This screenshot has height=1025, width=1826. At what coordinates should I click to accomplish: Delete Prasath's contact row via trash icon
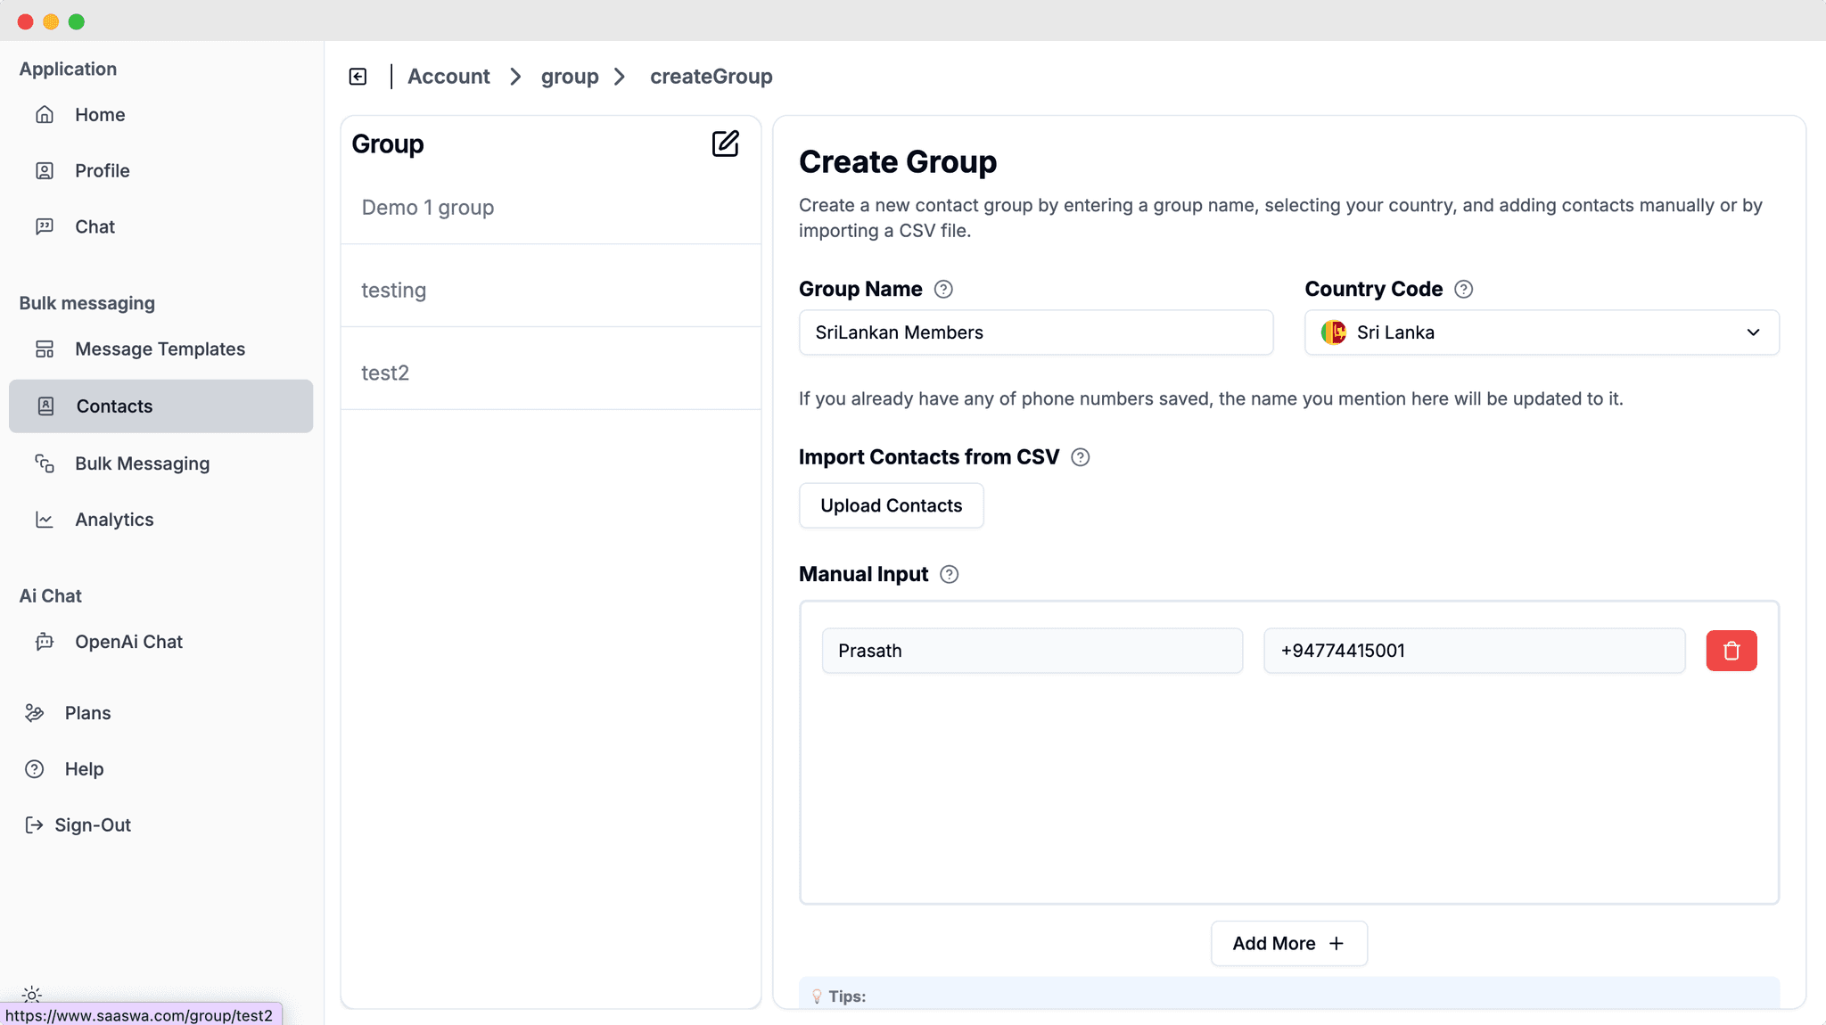(x=1731, y=650)
